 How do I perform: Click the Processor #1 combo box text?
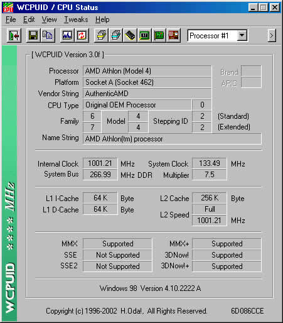[x=209, y=36]
